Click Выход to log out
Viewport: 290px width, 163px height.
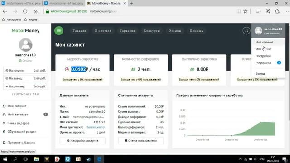(x=260, y=73)
